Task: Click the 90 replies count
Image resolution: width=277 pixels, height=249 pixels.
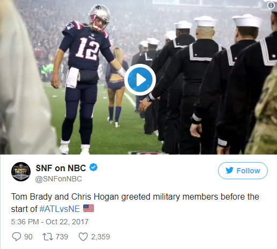Action: point(28,237)
